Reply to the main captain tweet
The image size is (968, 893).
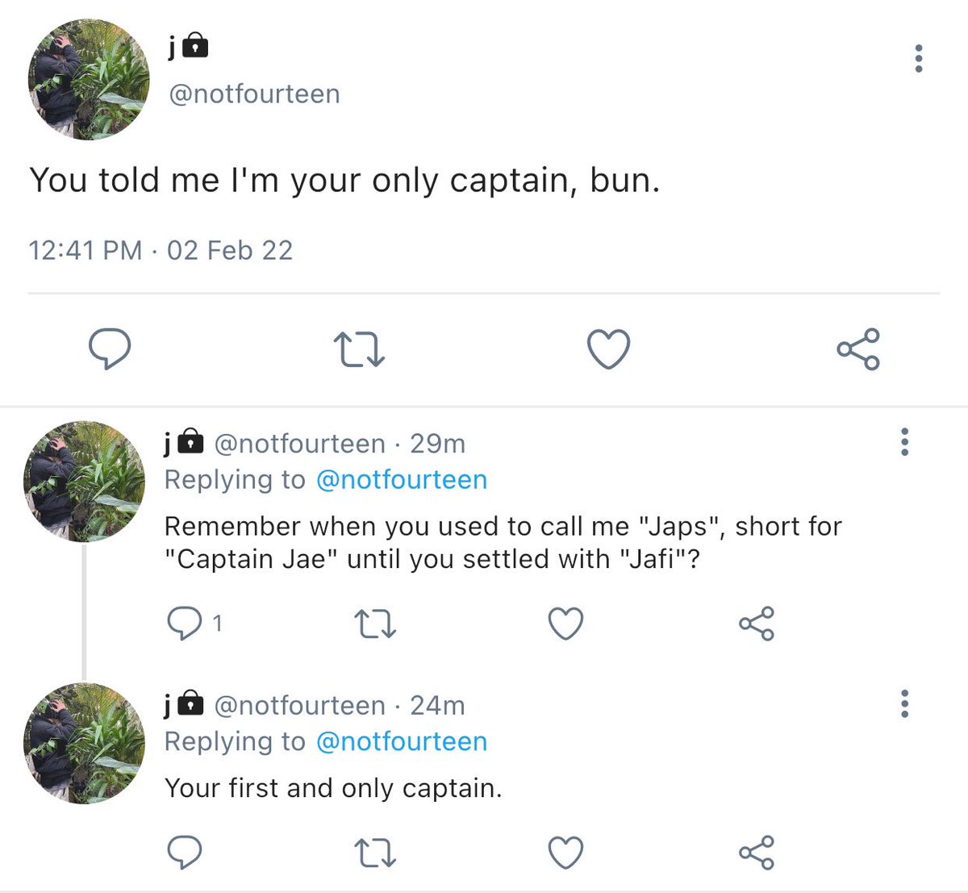pos(109,349)
